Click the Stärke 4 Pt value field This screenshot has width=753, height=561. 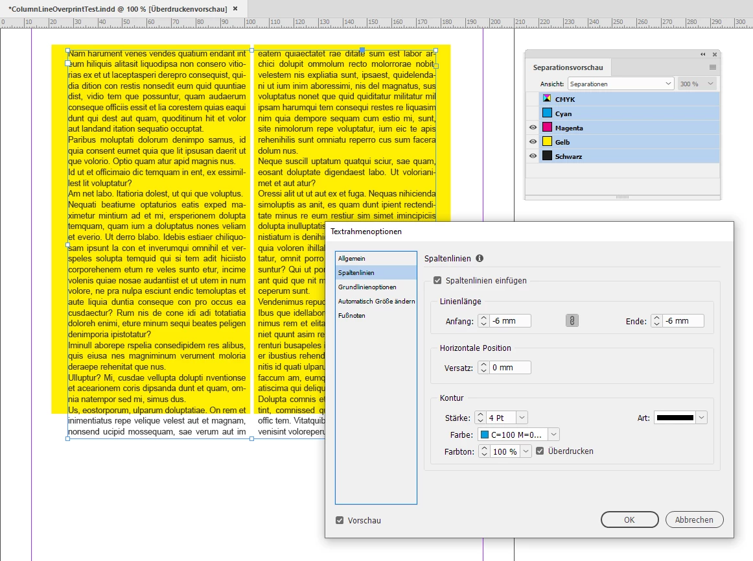[x=502, y=418]
